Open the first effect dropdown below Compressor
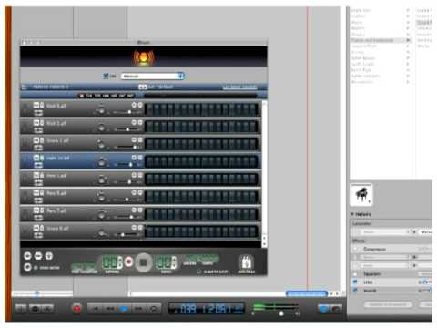 tap(385, 257)
